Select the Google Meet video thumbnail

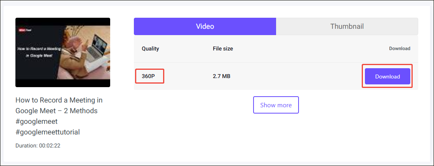point(63,52)
